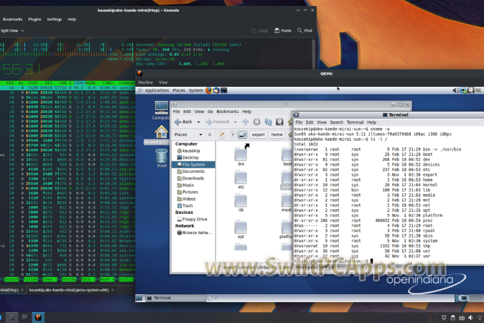
Task: Launch Firefox from guest top panel
Action: click(x=208, y=90)
